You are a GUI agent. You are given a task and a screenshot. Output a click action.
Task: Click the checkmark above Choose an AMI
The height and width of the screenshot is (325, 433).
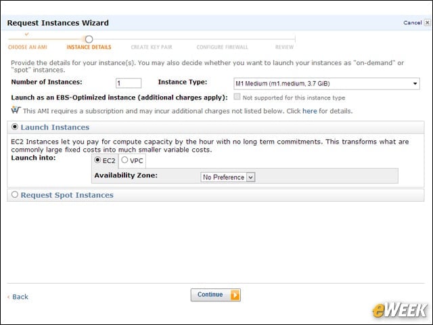click(x=27, y=35)
